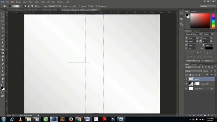The height and width of the screenshot is (122, 217).
Task: Open the File menu
Action: pos(7,2)
